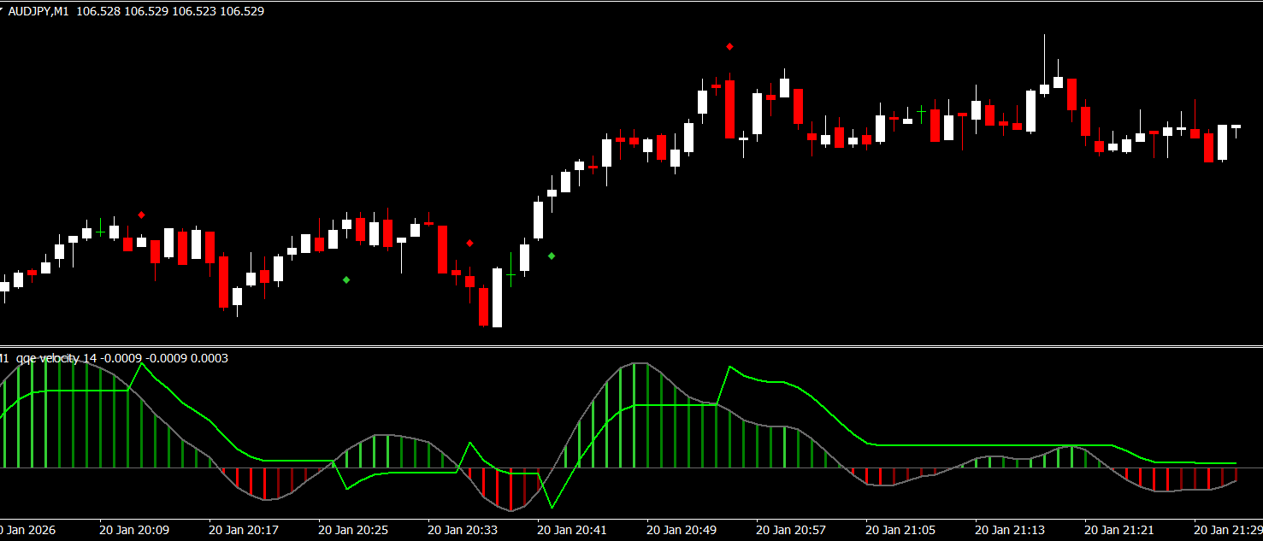Click the red diamond above the price peak
This screenshot has width=1263, height=541.
729,46
